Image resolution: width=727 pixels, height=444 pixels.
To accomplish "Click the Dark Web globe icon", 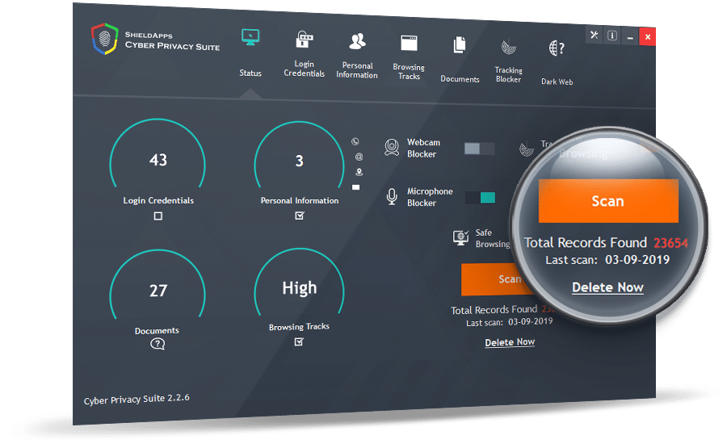I will coord(557,48).
